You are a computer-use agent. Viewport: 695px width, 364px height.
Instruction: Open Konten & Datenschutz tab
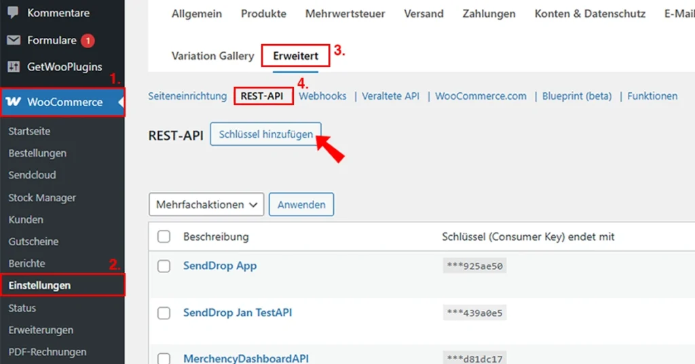(590, 14)
